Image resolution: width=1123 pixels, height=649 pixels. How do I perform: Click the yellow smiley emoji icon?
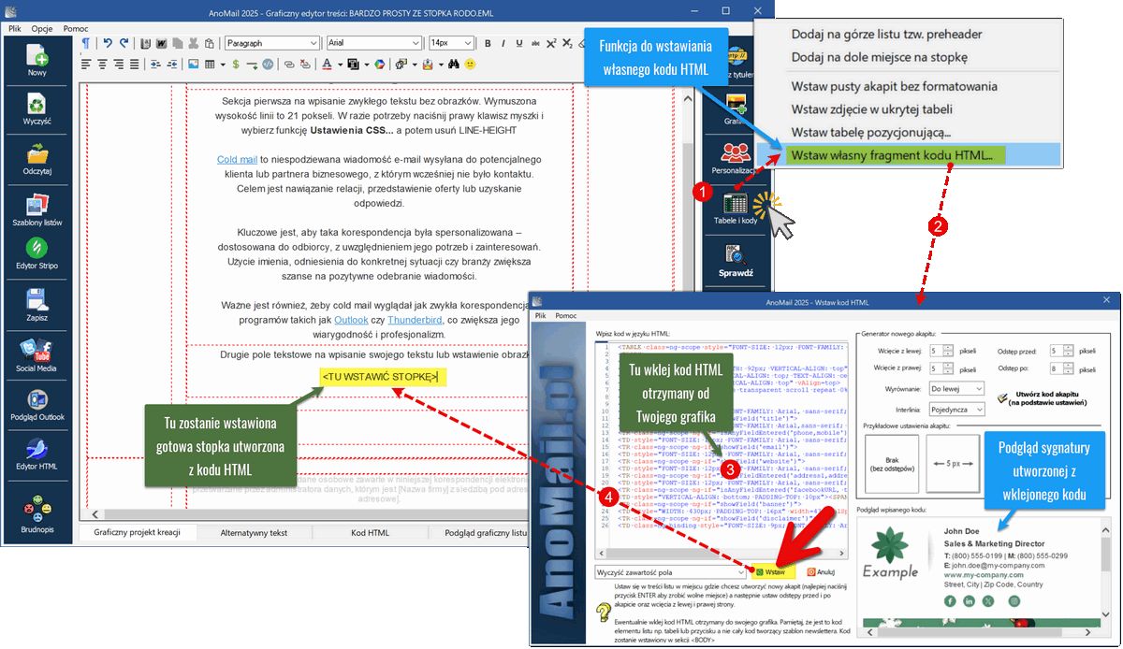[x=470, y=64]
